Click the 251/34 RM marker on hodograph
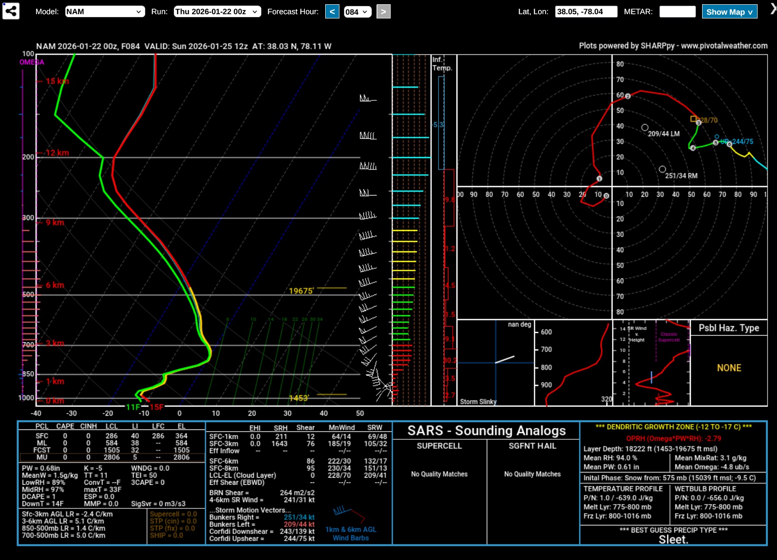Screen dimensions: 777x560 (662, 169)
